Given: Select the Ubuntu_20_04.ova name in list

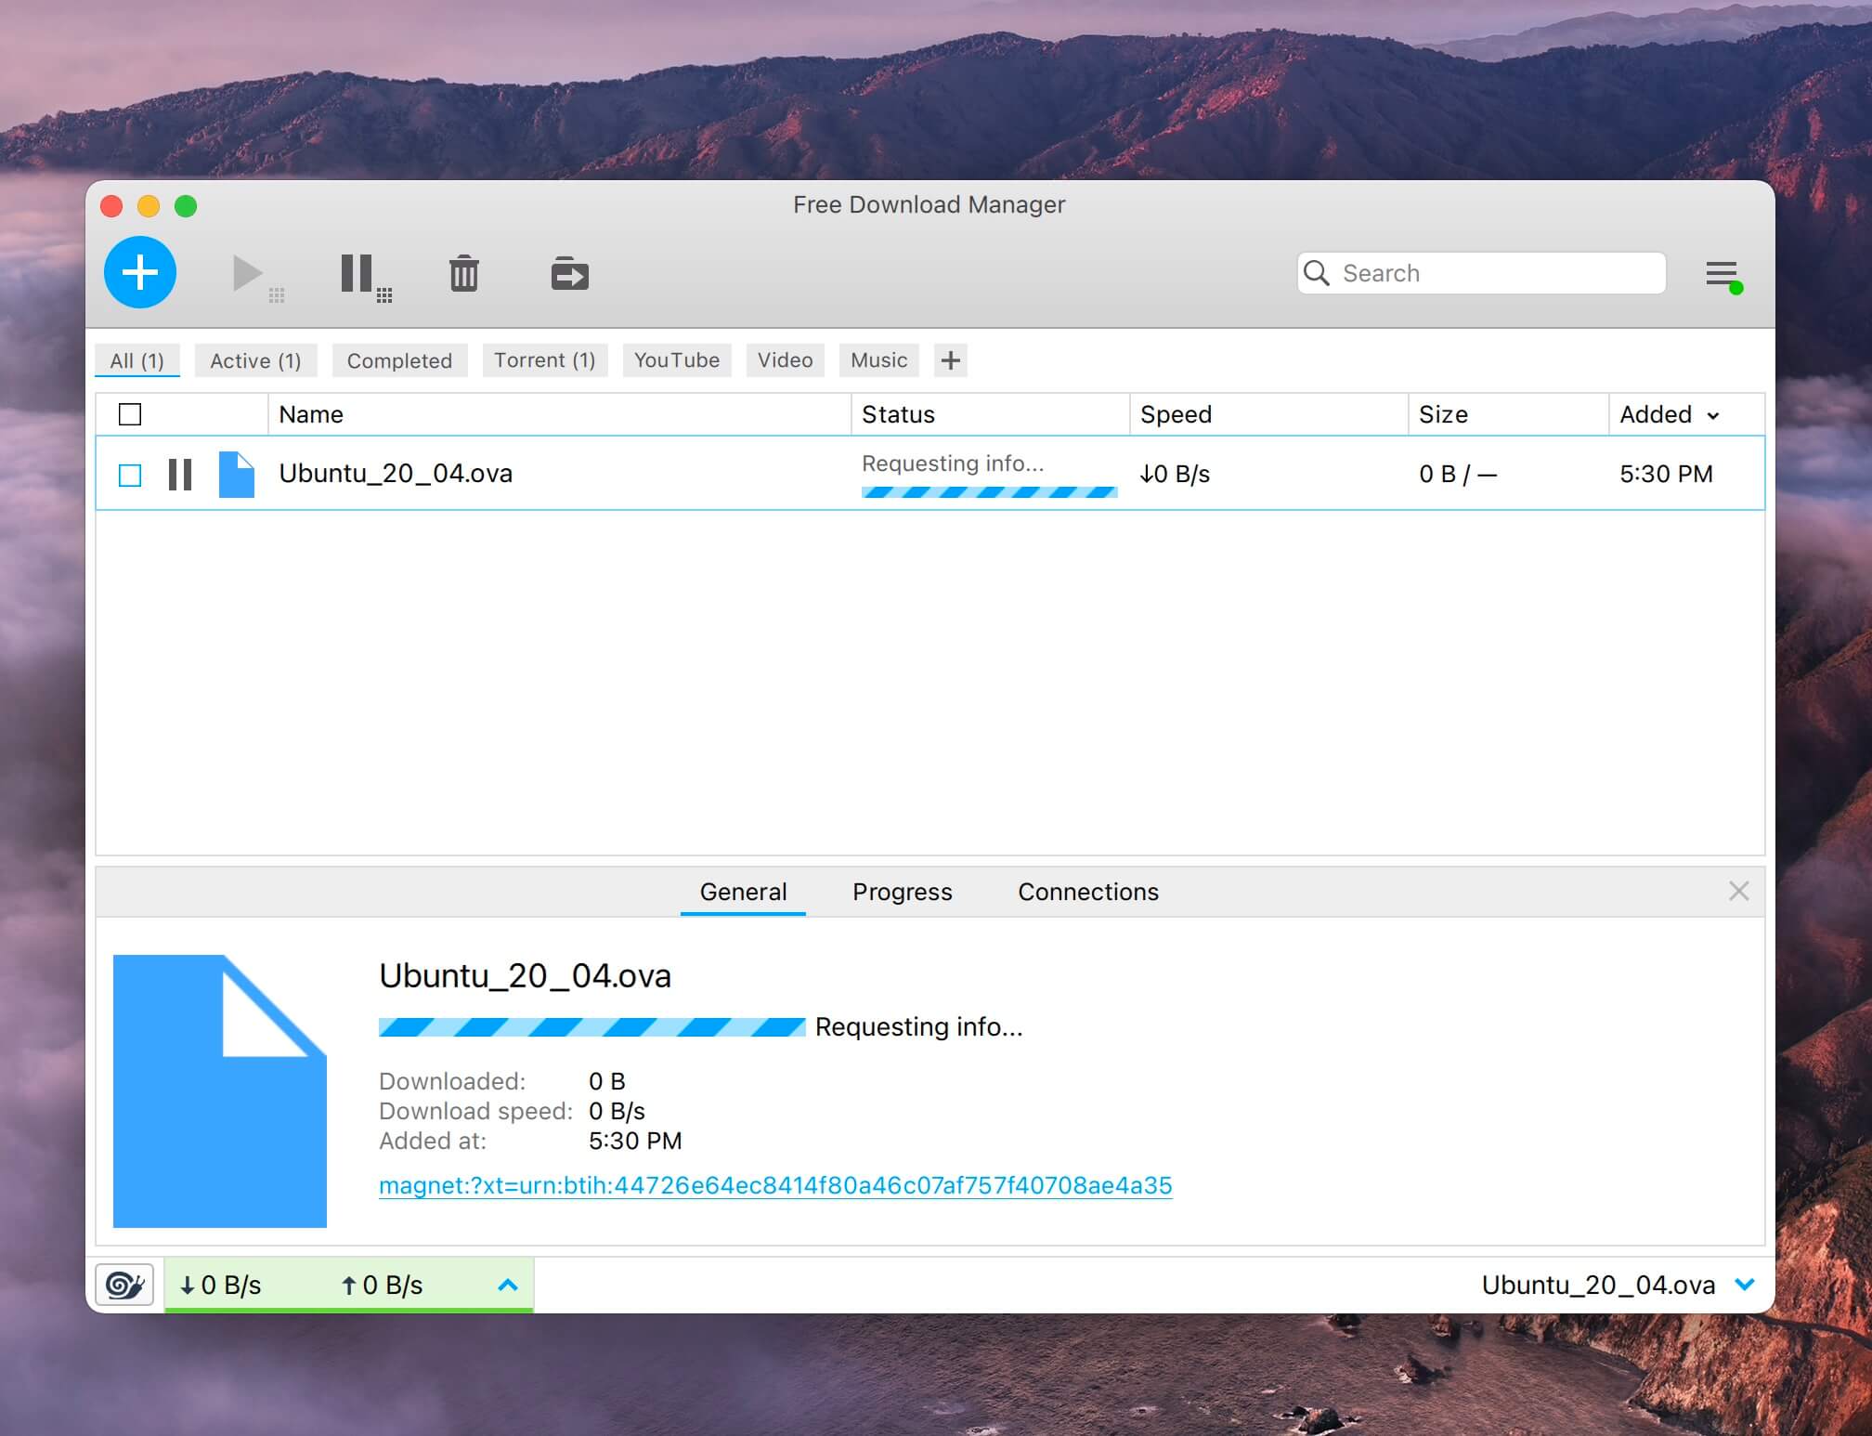Looking at the screenshot, I should click(396, 474).
